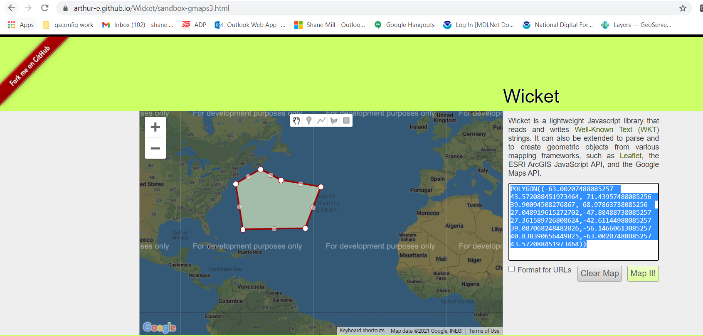Image resolution: width=703 pixels, height=336 pixels.
Task: Click inside the WKT polygon text area
Action: (x=584, y=222)
